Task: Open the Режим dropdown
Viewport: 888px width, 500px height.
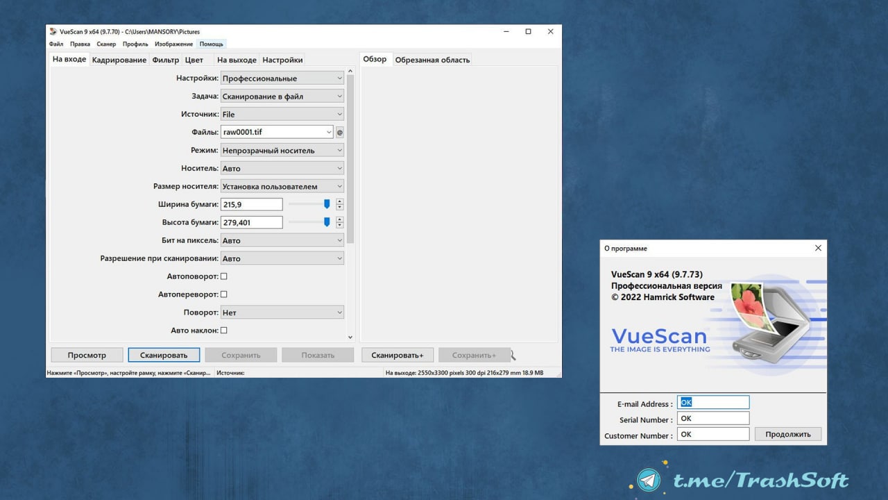Action: pos(282,151)
